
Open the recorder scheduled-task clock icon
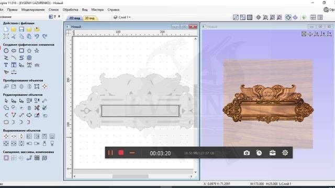[259, 153]
